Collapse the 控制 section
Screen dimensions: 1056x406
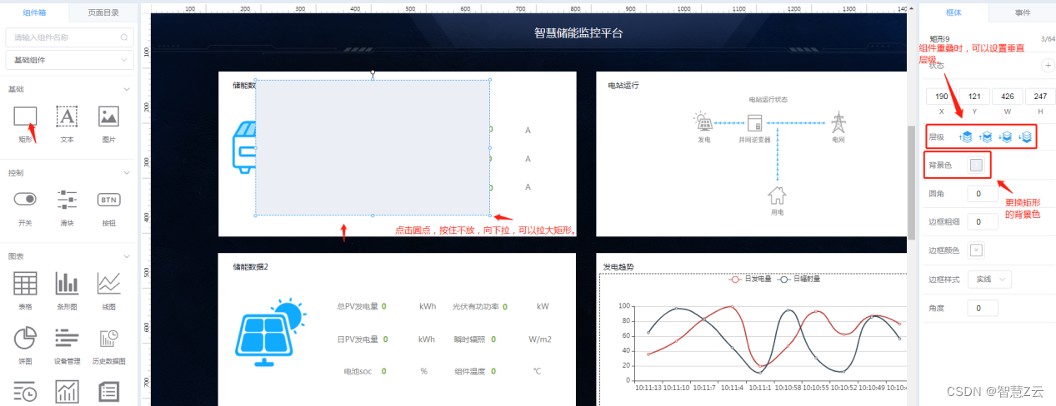point(127,173)
